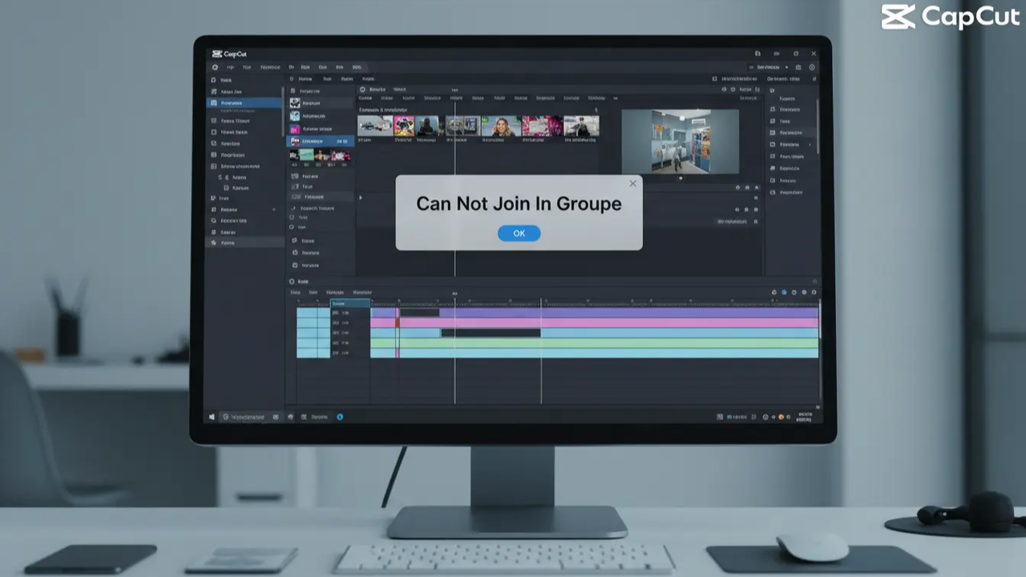Viewport: 1026px width, 577px height.
Task: Switch to the first category tab above the templates
Action: coord(366,98)
